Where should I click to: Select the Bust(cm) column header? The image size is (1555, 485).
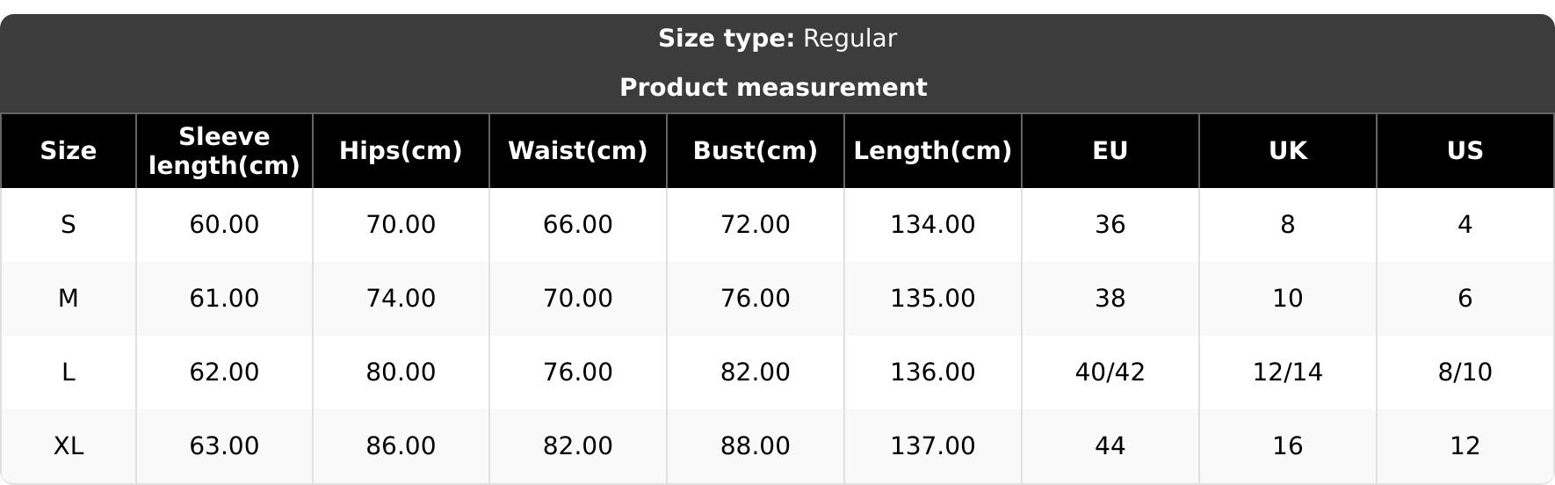click(756, 151)
